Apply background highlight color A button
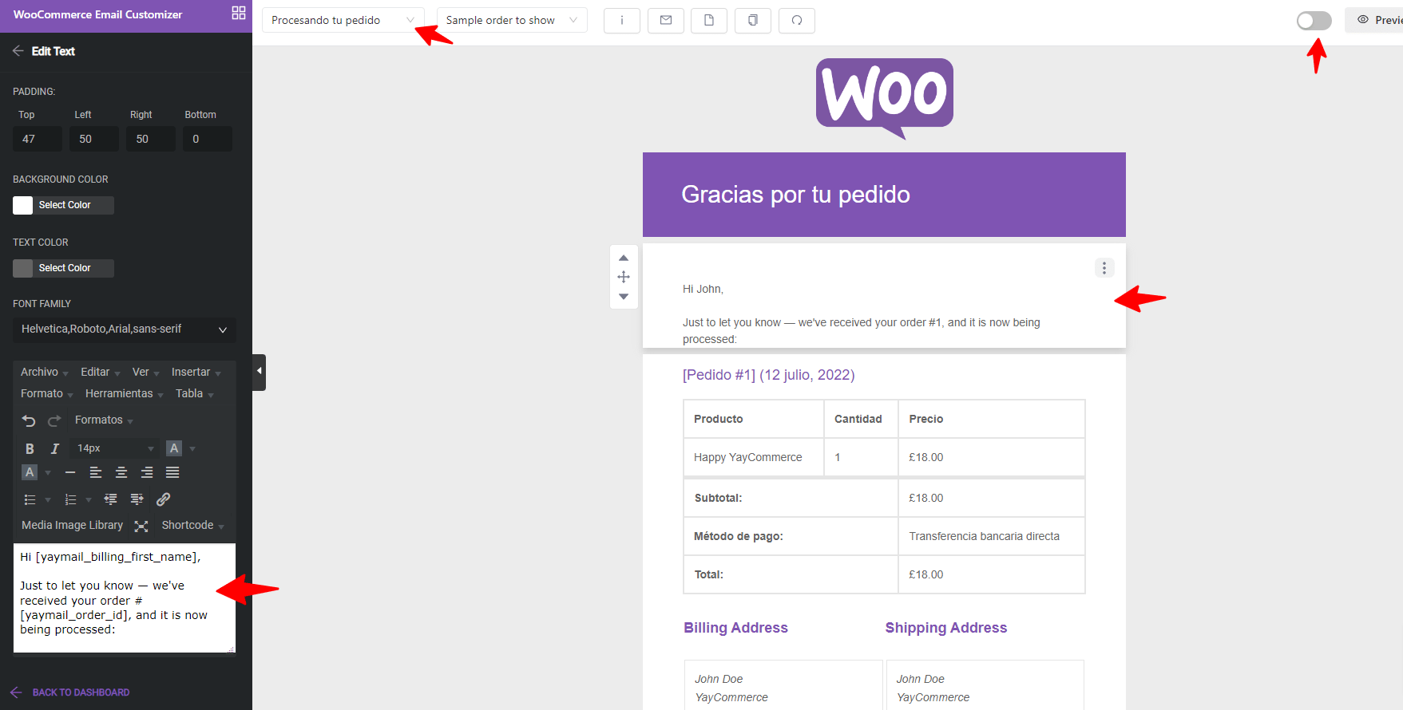Screen dimensions: 1403x710 (30, 472)
